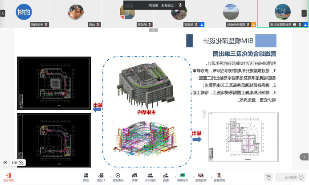The width and height of the screenshot is (309, 185).
Task: Click the annotate pencil button
Action: click(17, 163)
